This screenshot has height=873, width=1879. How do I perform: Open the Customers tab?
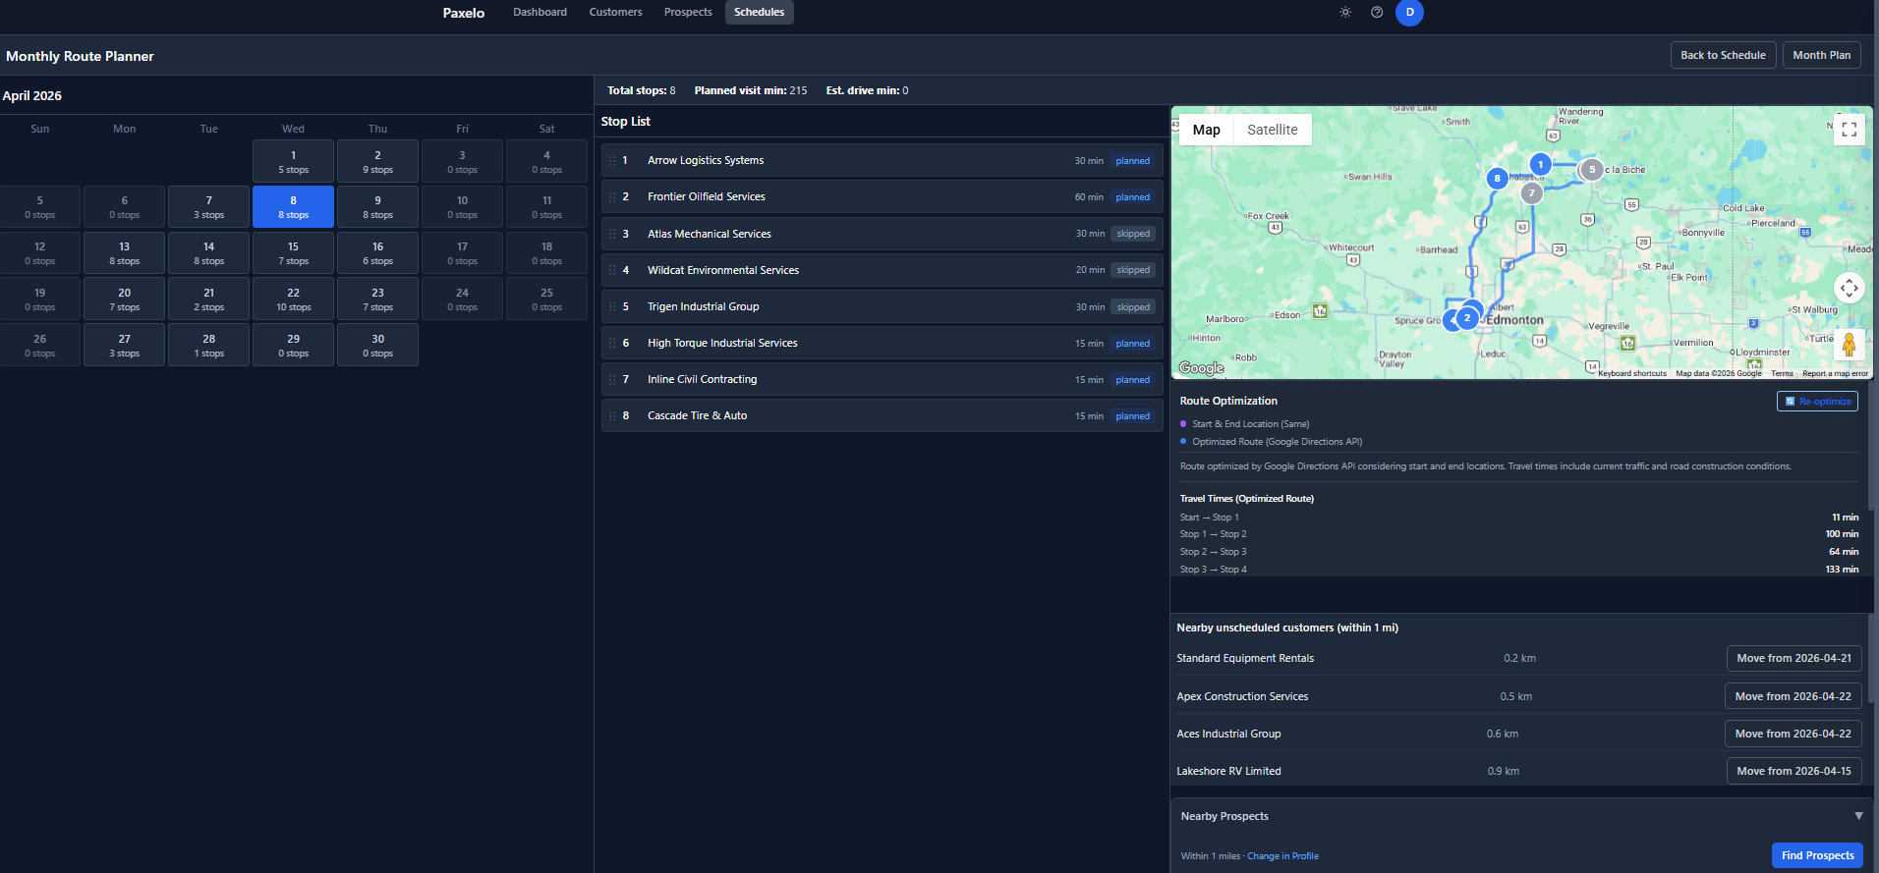tap(615, 13)
